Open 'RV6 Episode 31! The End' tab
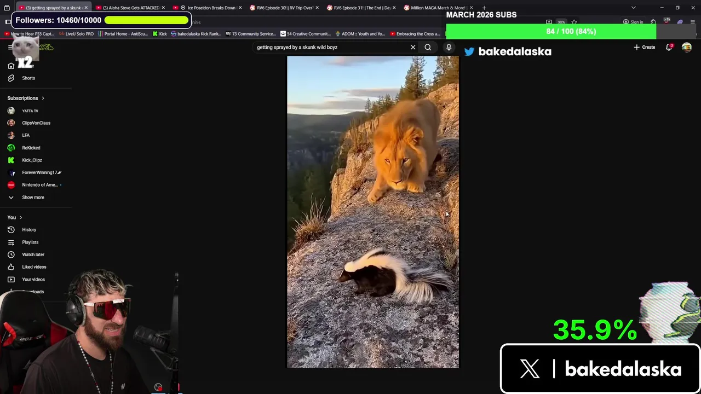 tap(363, 8)
